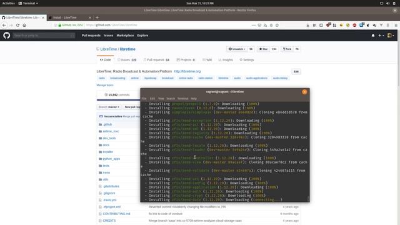Screen dimensions: 400x225
Task: Open system power menu icon
Action: [x=394, y=3]
